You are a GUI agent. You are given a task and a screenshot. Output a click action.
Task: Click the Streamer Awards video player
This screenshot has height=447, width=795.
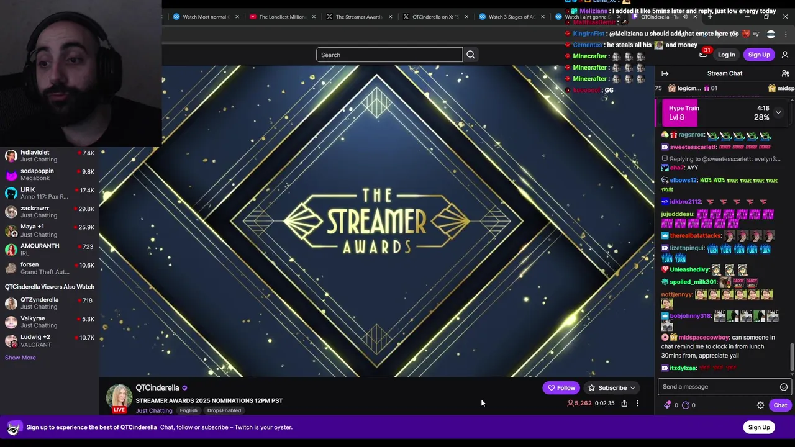pos(377,221)
